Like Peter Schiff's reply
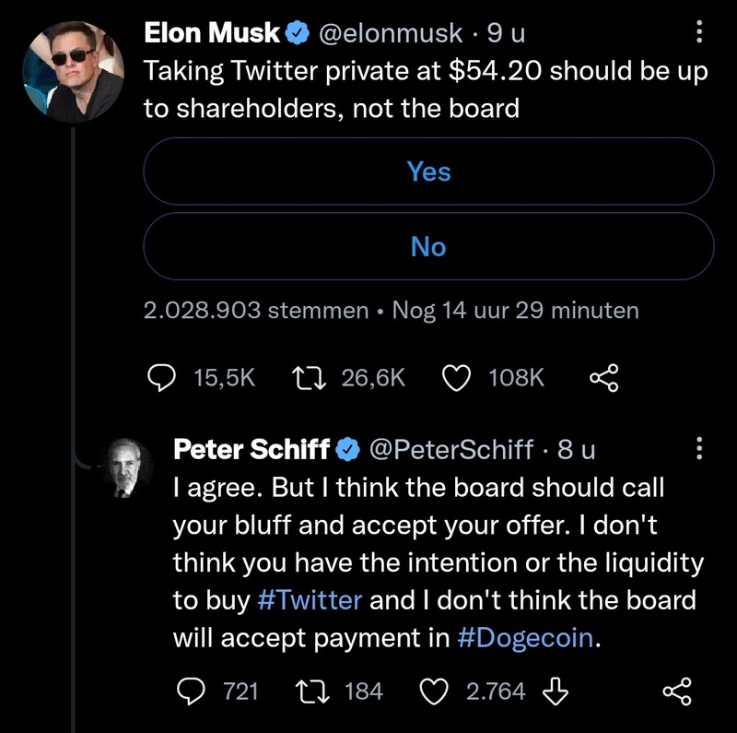Screen dimensions: 737x733 [x=433, y=691]
